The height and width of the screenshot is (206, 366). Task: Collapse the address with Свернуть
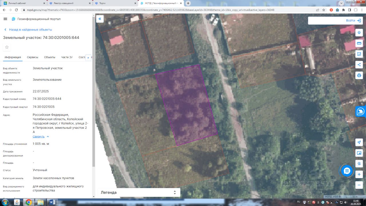(41, 136)
